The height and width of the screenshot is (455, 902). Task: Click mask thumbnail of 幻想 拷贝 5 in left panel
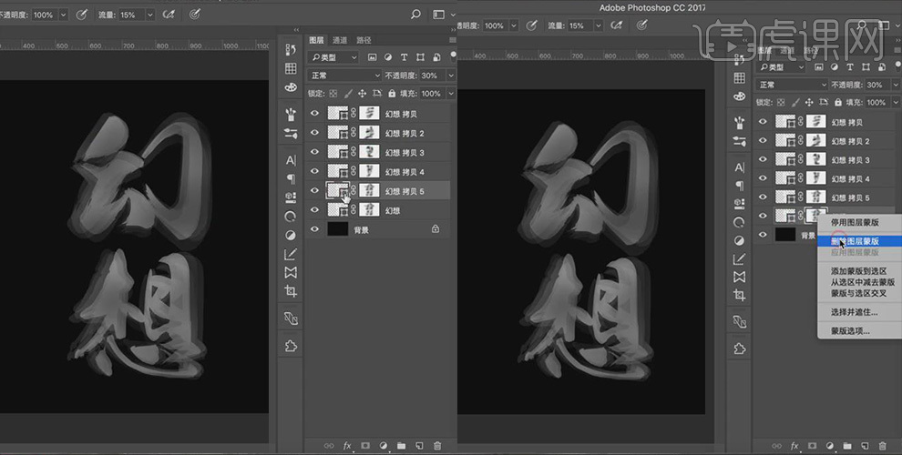click(x=370, y=190)
